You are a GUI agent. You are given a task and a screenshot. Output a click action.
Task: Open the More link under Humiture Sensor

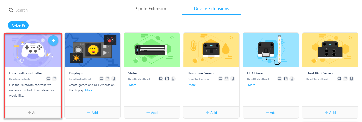tap(192, 85)
